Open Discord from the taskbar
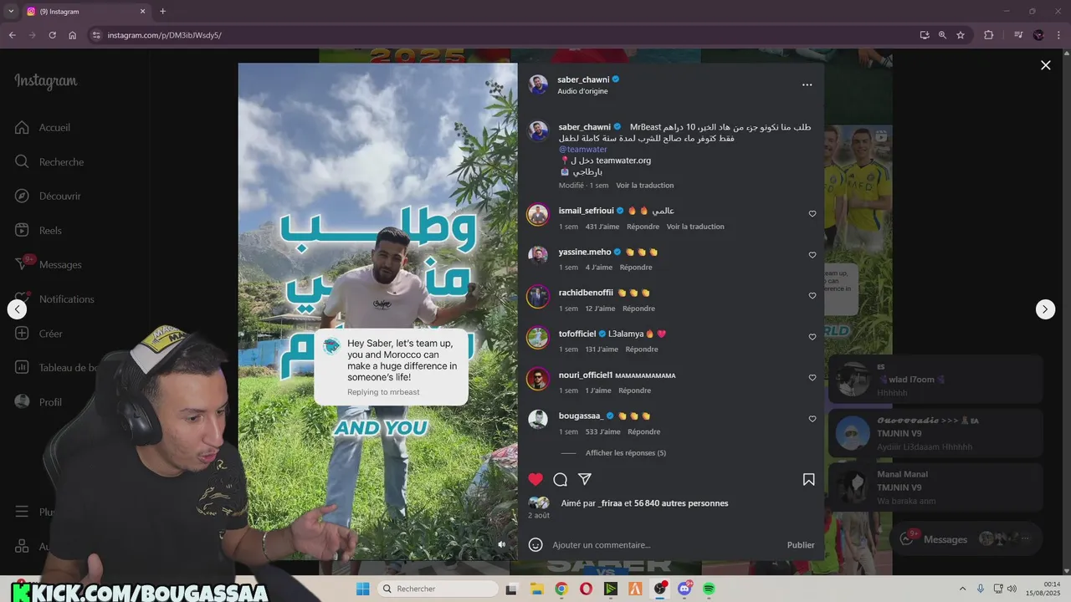 (684, 589)
